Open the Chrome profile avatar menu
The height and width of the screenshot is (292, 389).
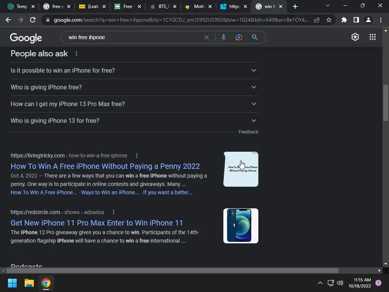(368, 20)
